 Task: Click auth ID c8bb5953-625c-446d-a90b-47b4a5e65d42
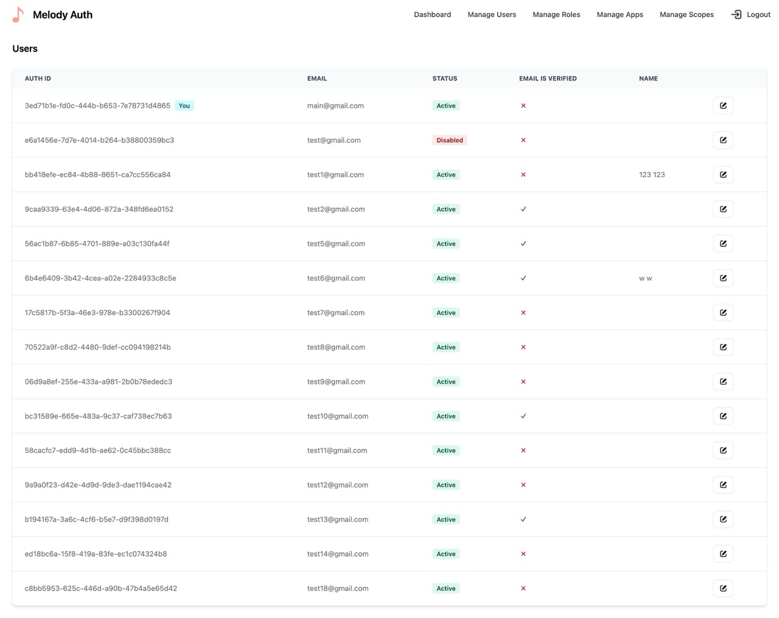click(101, 589)
